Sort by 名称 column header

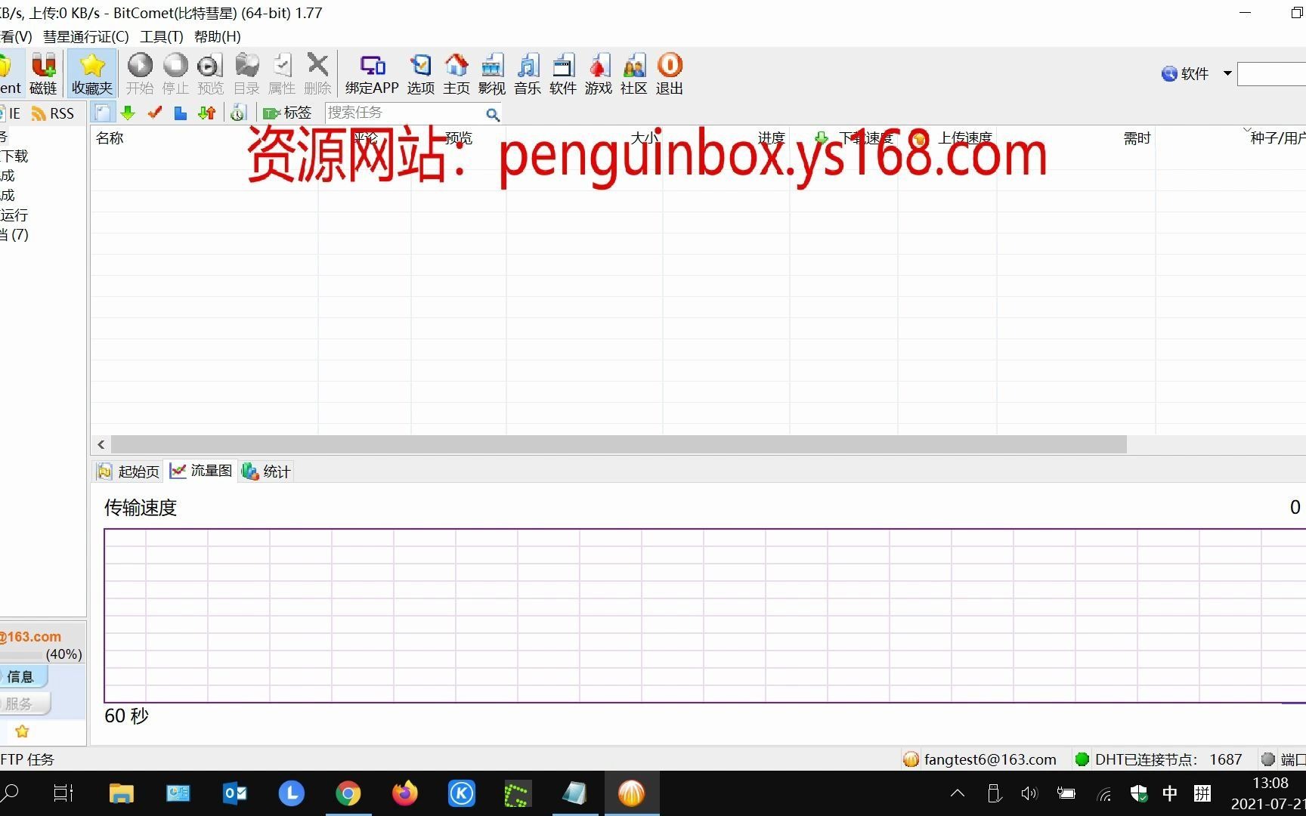tap(110, 138)
